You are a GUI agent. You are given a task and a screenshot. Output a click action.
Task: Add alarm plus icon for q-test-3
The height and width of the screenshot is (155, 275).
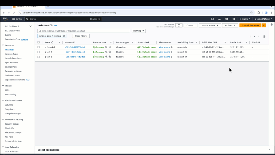coord(172,57)
